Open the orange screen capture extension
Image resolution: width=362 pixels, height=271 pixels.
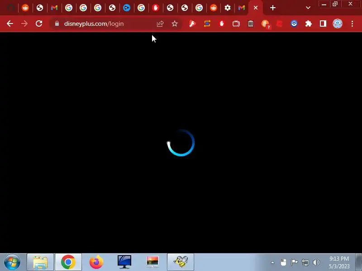click(x=207, y=23)
